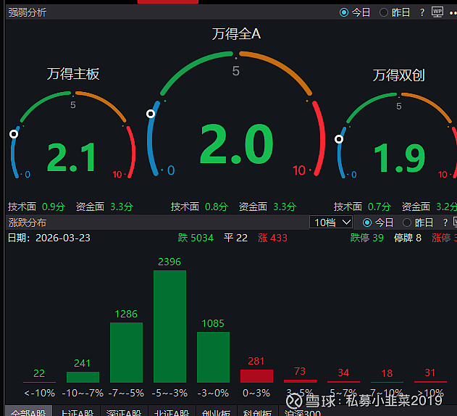Click the 平 22 count
The image size is (457, 416).
point(235,238)
